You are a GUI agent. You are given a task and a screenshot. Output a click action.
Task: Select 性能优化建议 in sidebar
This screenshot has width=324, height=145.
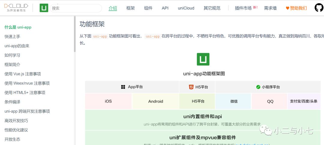[x=16, y=130]
